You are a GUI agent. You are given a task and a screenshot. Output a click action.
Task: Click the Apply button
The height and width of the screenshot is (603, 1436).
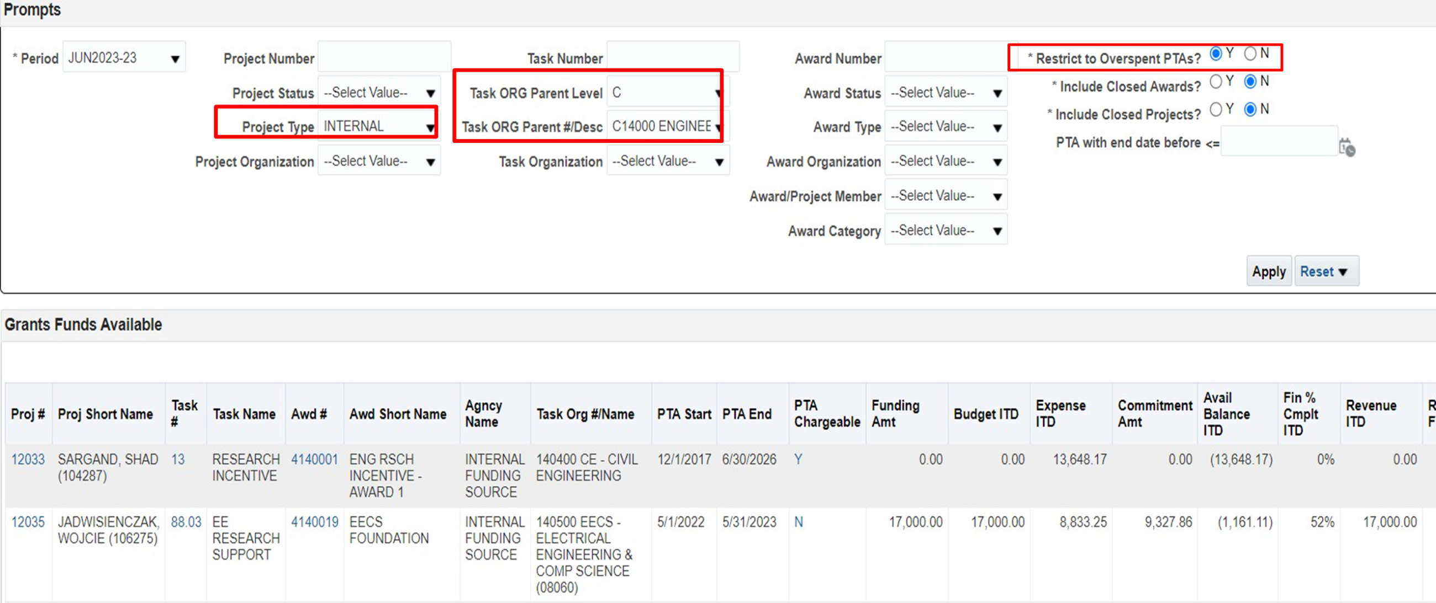[1268, 271]
